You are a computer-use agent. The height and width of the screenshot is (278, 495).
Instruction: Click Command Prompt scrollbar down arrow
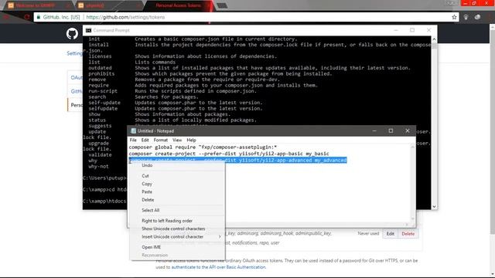tap(434, 206)
